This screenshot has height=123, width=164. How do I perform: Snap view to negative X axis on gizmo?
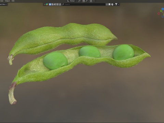pos(159,14)
